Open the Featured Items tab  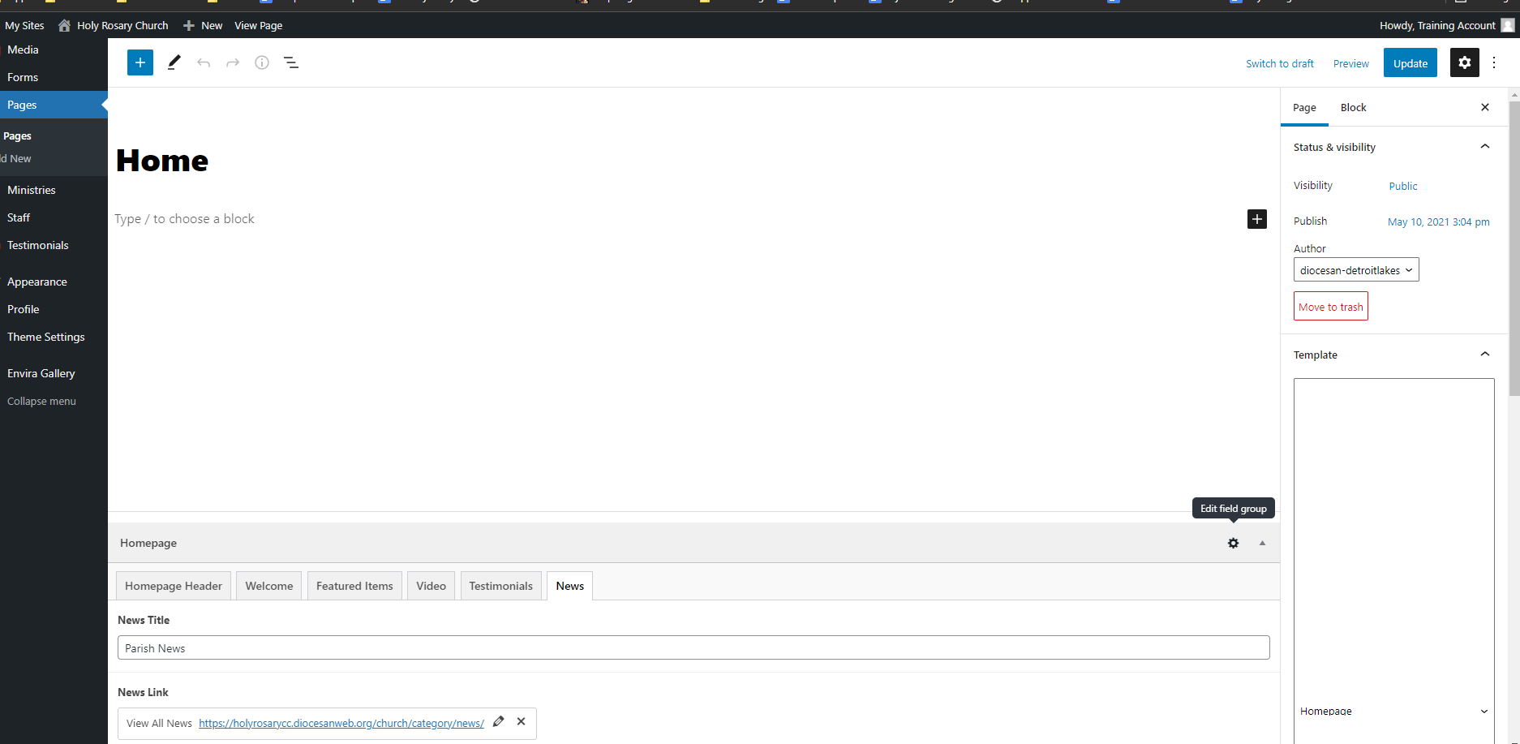(354, 586)
